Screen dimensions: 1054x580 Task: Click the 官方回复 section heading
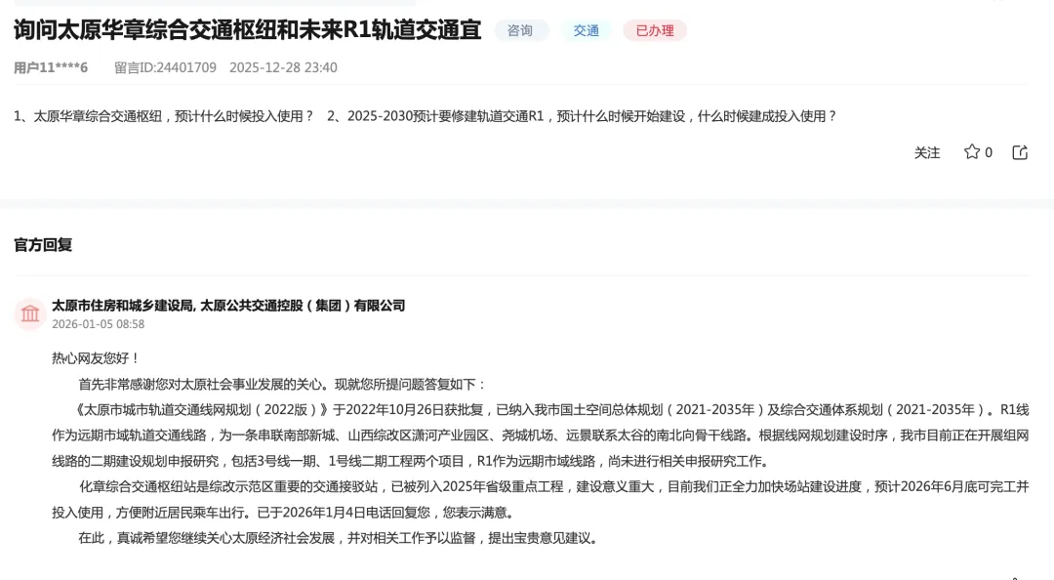43,245
